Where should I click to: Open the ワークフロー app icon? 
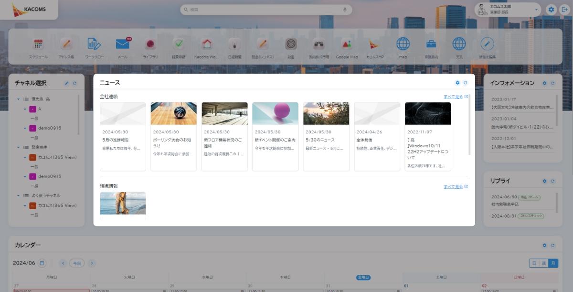(x=94, y=44)
